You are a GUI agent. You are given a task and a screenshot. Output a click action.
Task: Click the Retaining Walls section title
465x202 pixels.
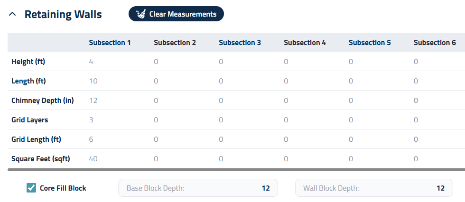point(63,14)
